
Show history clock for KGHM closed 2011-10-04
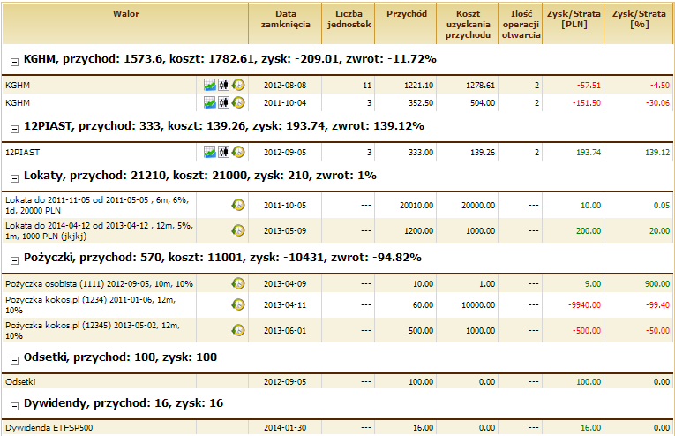[238, 103]
